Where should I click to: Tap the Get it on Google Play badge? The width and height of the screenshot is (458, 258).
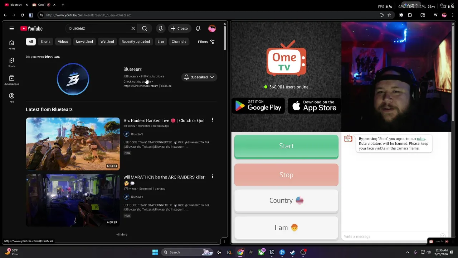click(x=258, y=105)
